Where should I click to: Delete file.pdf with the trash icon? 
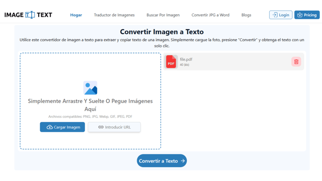296,62
